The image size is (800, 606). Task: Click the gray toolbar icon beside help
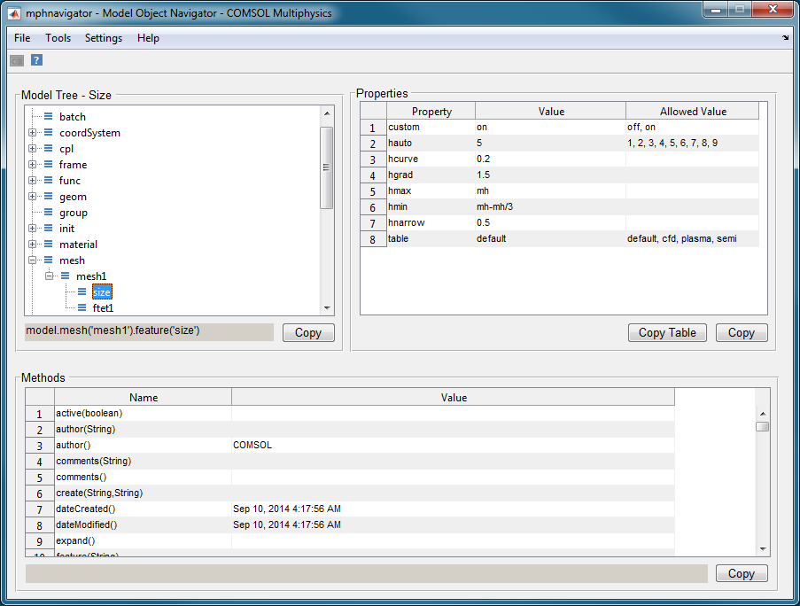point(17,60)
